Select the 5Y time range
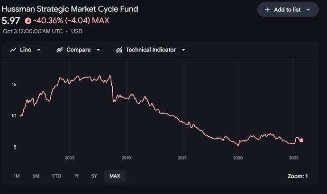The width and height of the screenshot is (327, 194). (x=94, y=176)
